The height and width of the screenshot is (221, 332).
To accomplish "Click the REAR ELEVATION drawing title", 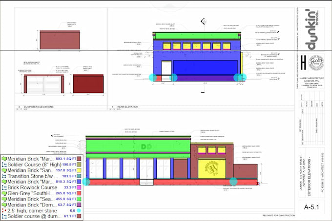I will click(x=128, y=107).
